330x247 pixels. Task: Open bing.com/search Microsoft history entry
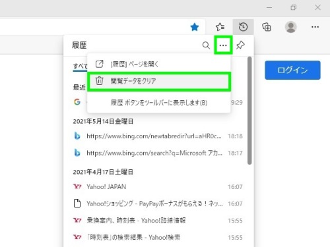(158, 153)
